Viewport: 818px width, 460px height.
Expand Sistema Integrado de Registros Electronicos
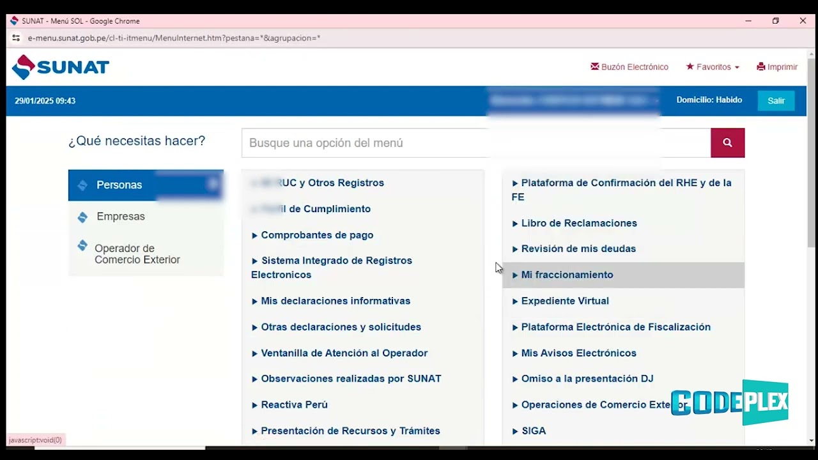[x=332, y=268]
